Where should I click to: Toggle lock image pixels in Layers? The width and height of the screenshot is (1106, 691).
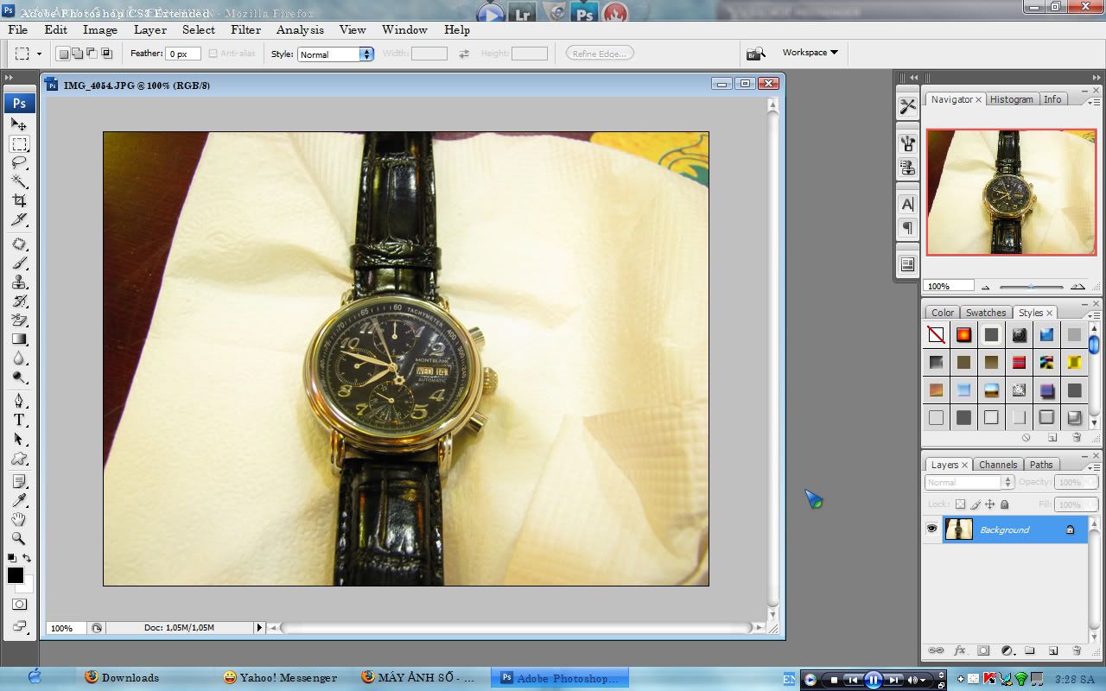pyautogui.click(x=976, y=504)
